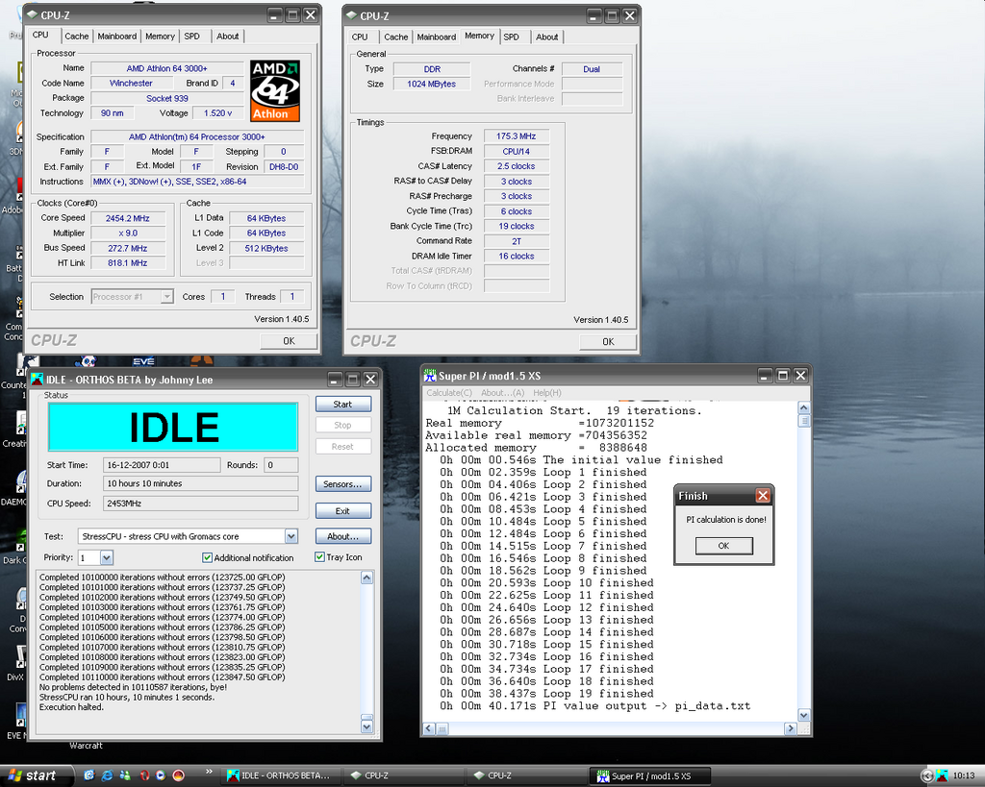Open the About...(A) menu in Super PI

502,393
